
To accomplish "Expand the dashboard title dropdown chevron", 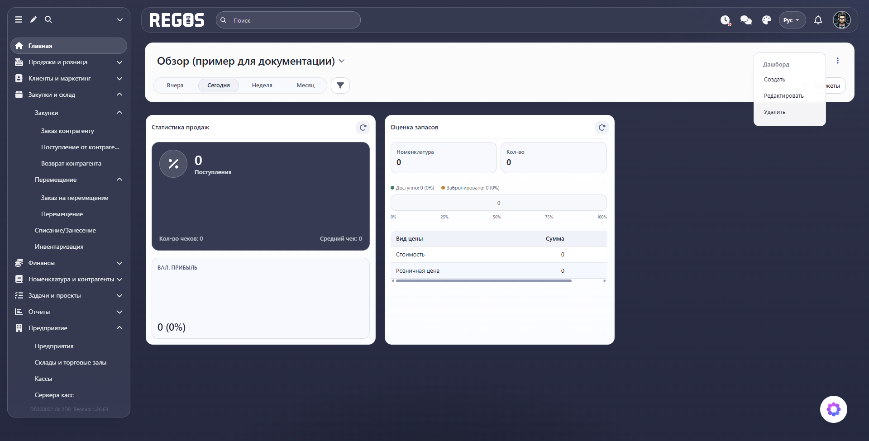I will (x=342, y=61).
